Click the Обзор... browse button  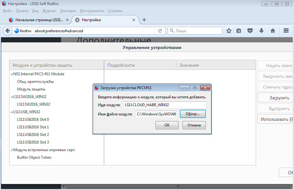point(193,114)
